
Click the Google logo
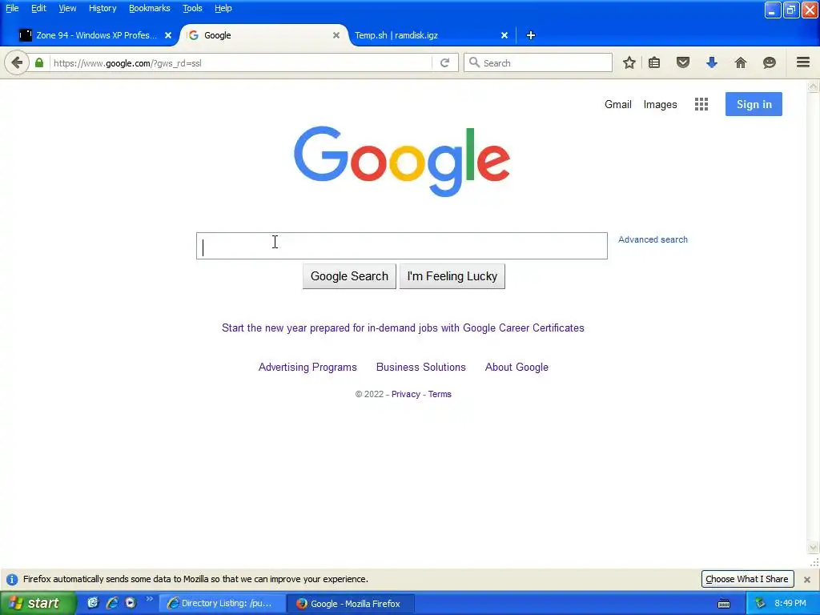pos(402,161)
